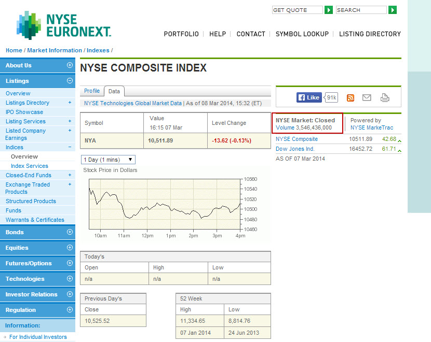Collapse the Listings section
431x342 pixels.
[x=70, y=81]
